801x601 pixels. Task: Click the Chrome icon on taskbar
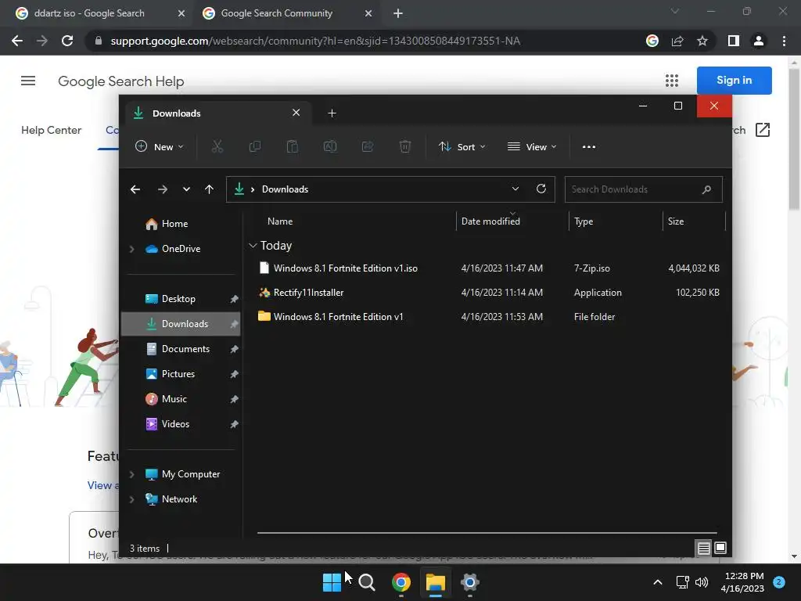pyautogui.click(x=401, y=582)
